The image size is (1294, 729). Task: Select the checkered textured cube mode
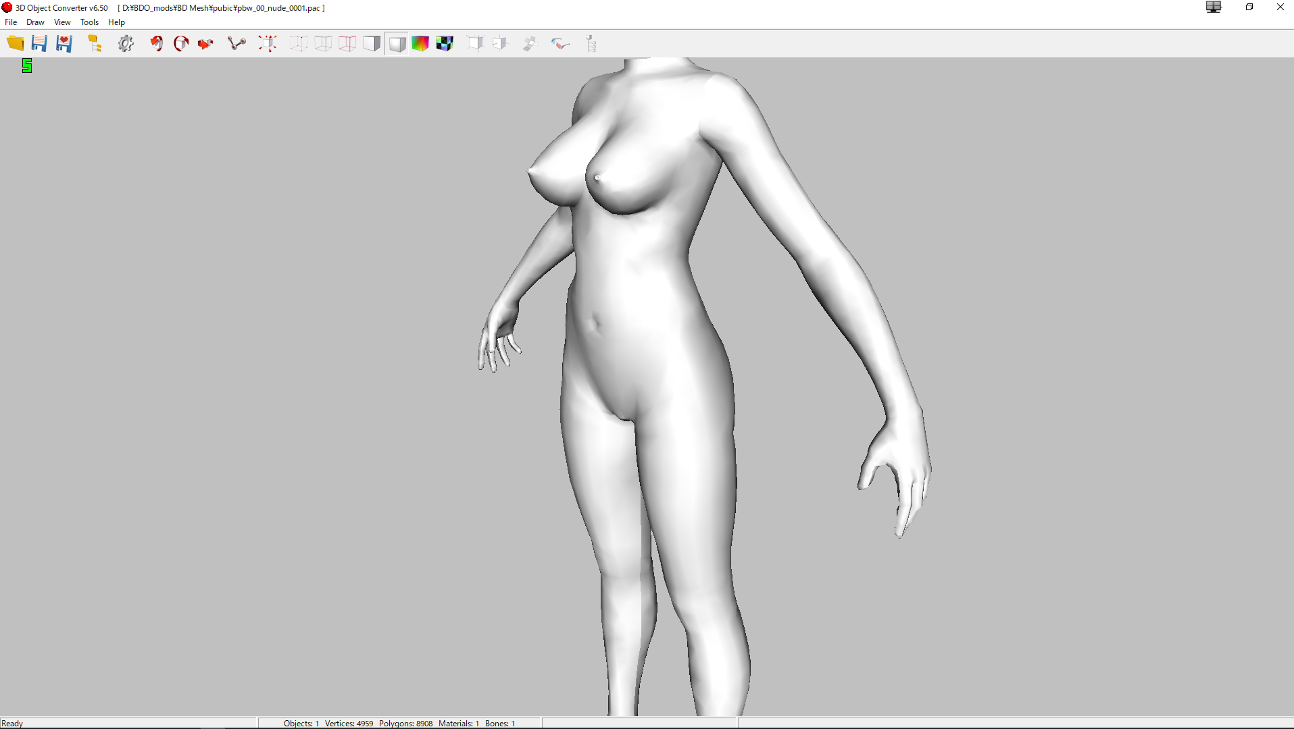(445, 44)
